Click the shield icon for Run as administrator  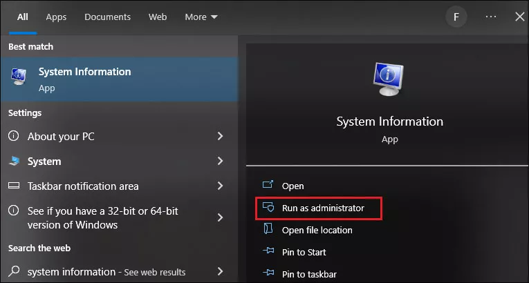[268, 207]
